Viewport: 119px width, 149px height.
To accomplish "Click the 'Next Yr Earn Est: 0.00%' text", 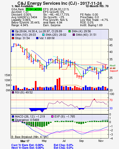I will [x=28, y=148].
